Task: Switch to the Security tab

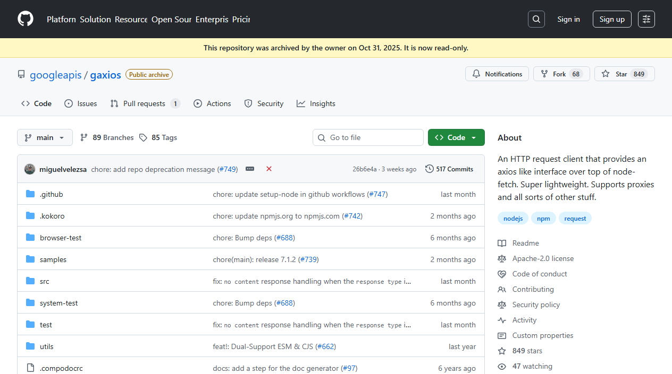Action: tap(264, 103)
